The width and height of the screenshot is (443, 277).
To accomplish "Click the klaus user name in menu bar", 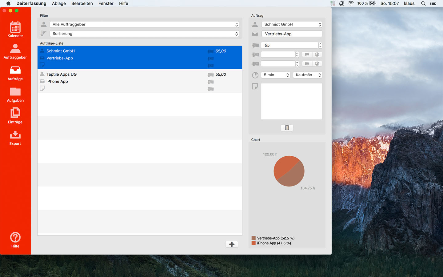I will pyautogui.click(x=409, y=3).
